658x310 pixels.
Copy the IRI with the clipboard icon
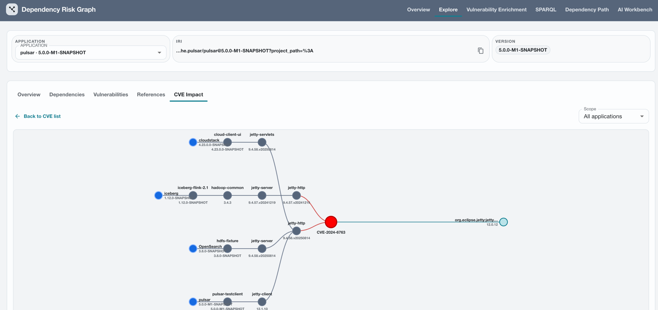(x=480, y=51)
